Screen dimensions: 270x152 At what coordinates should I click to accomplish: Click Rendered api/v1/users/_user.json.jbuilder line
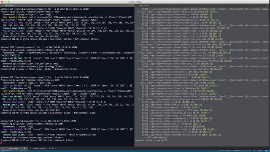[x=30, y=64]
